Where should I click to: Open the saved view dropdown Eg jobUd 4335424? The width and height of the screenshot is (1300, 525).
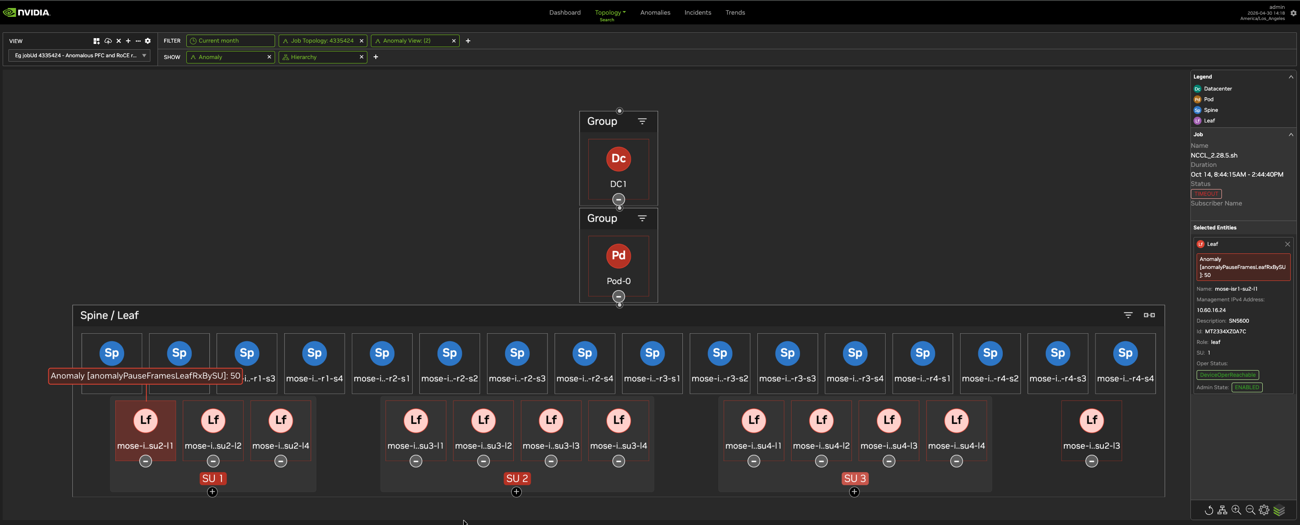pyautogui.click(x=79, y=55)
